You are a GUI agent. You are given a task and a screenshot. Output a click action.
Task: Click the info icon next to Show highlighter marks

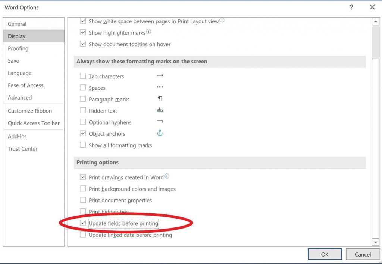pos(148,32)
